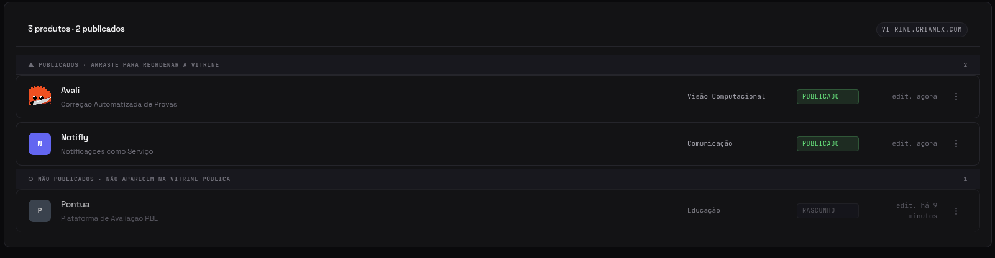Click the triangle icon beside Publicados

tap(31, 65)
